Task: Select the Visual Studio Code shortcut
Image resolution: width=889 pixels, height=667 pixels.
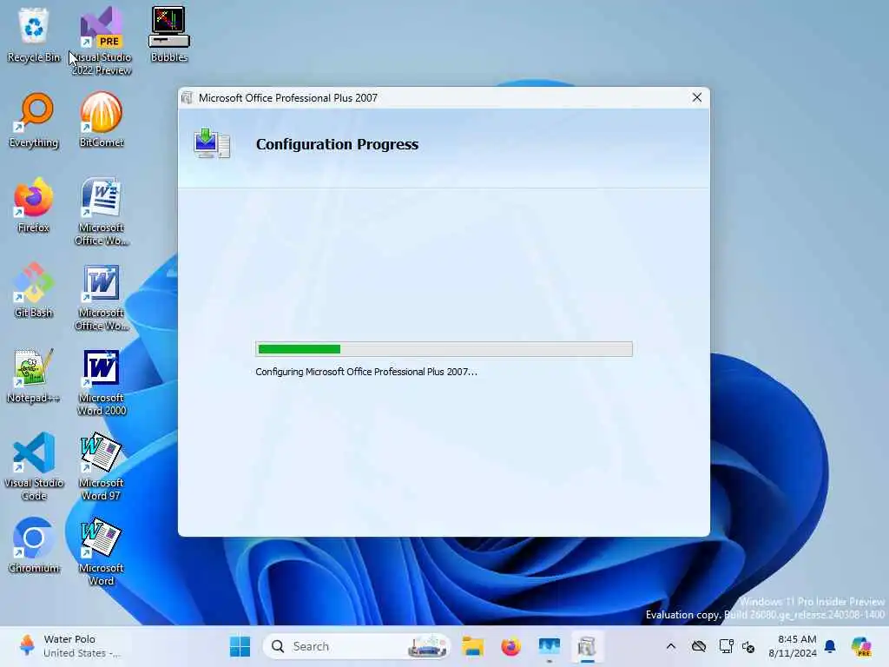Action: coord(34,466)
